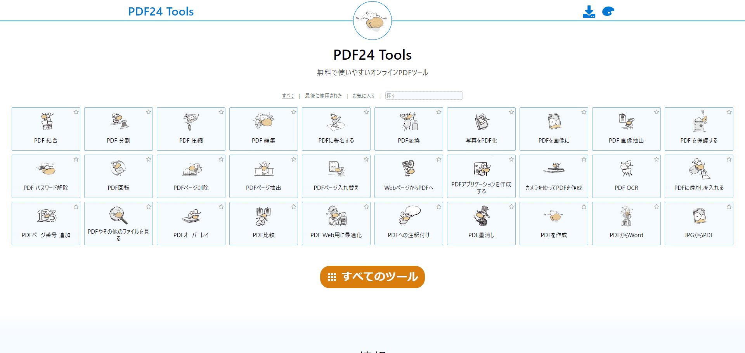Open the PDF回転 rotate tool
The height and width of the screenshot is (353, 745).
[118, 176]
